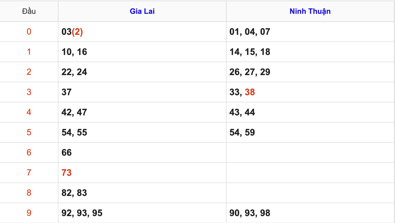
Task: Click the red 38 in Ninh Thuận
Action: tap(250, 92)
